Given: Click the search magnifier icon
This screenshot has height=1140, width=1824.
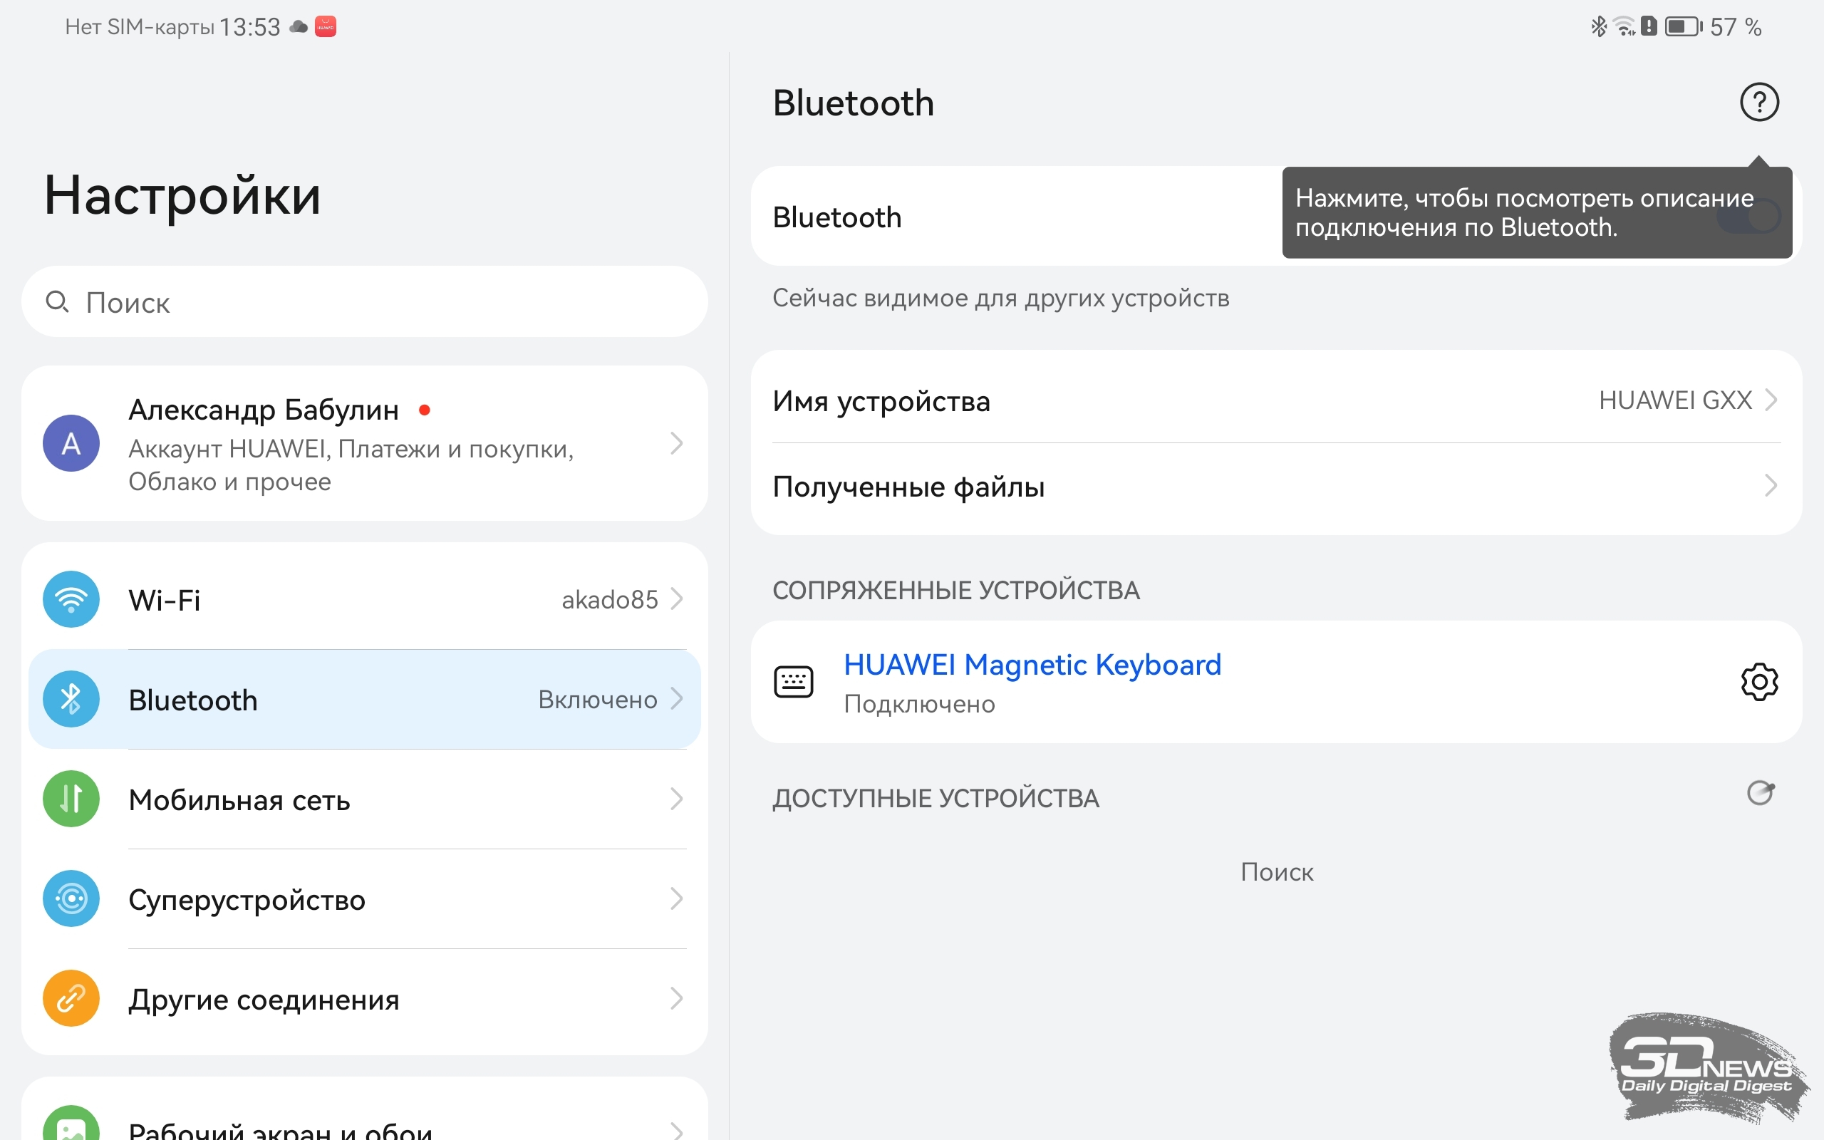Looking at the screenshot, I should (x=57, y=302).
